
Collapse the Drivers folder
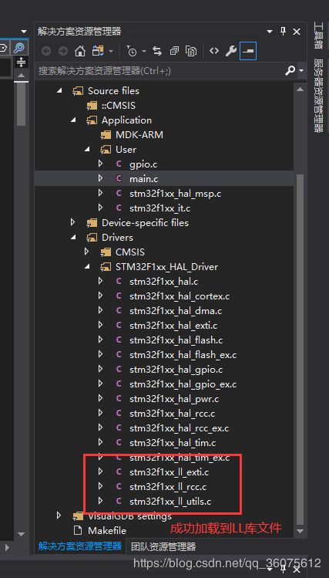[73, 238]
